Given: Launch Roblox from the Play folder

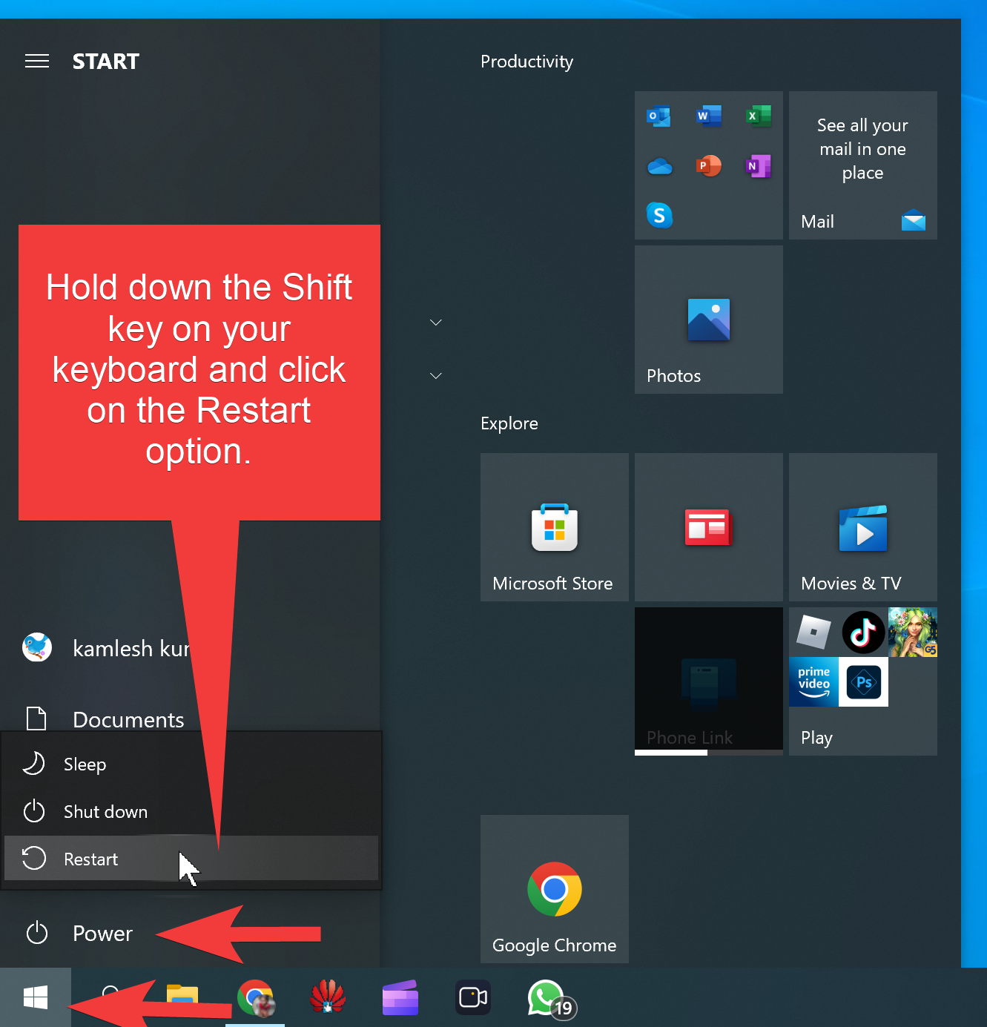Looking at the screenshot, I should pyautogui.click(x=813, y=633).
